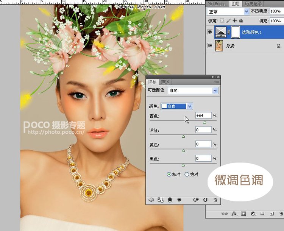Collapse Adjustments panel with double-arrow icon
284x231 pixels.
[213, 77]
